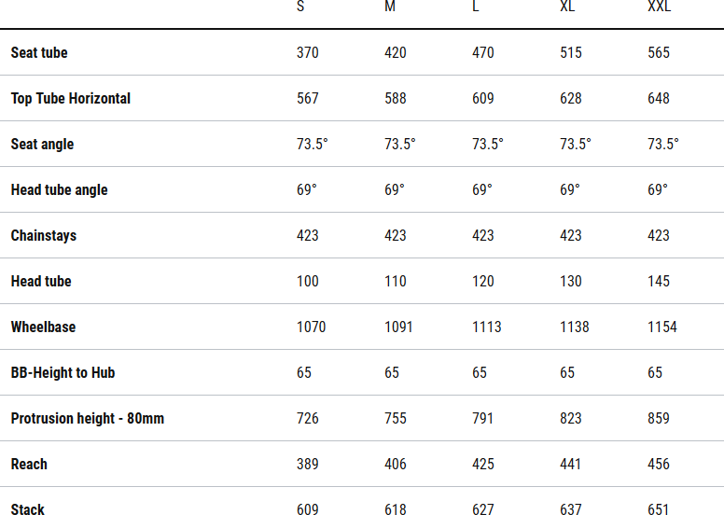Select the Stack row label

click(28, 509)
